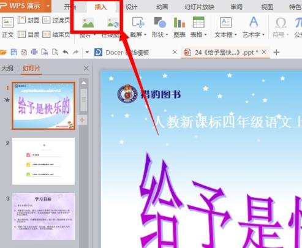Image resolution: width=302 pixels, height=248 pixels.
Task: Click the 符号 omega symbol icon
Action: click(x=281, y=23)
